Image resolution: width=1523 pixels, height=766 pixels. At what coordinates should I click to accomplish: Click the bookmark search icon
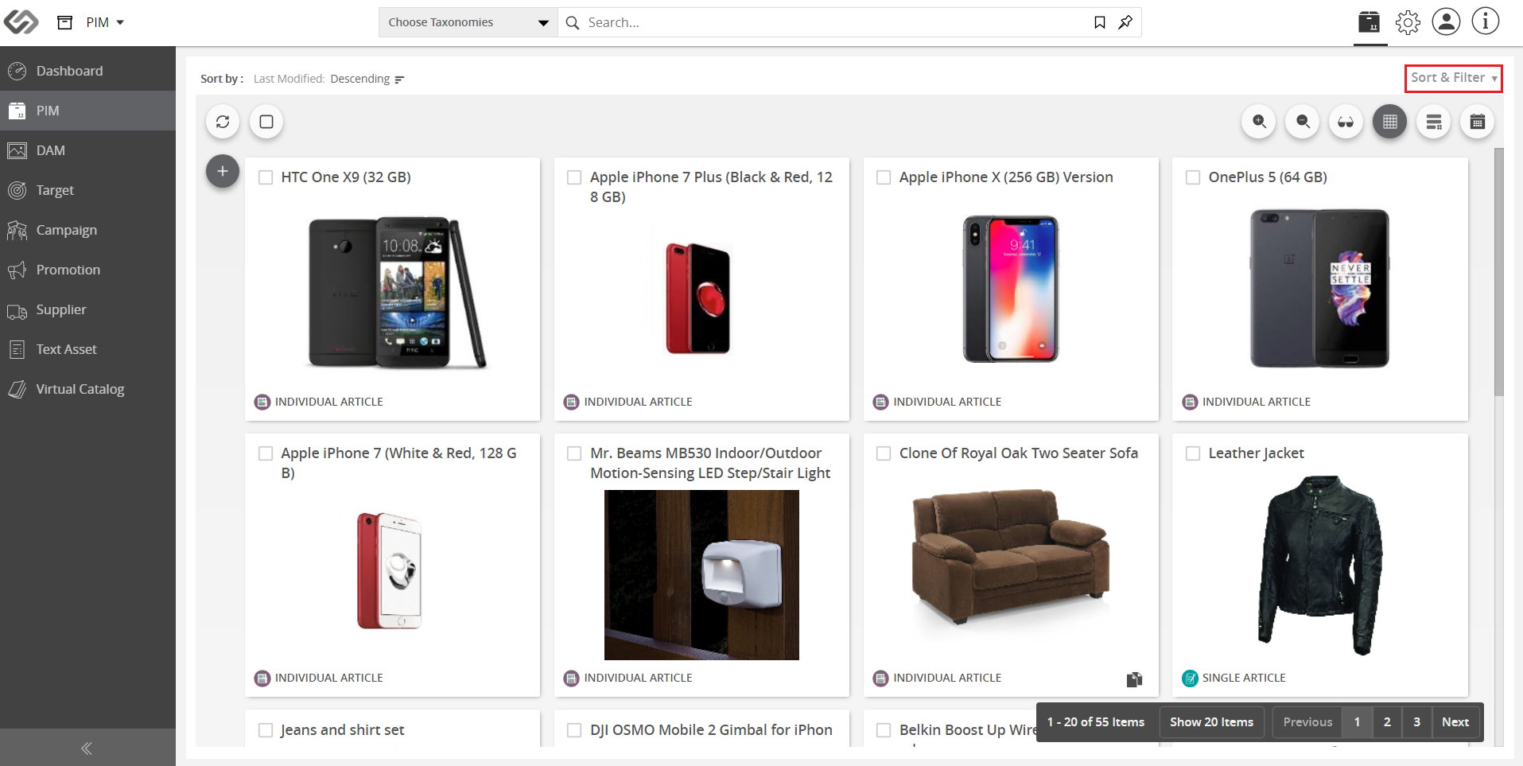tap(1100, 22)
